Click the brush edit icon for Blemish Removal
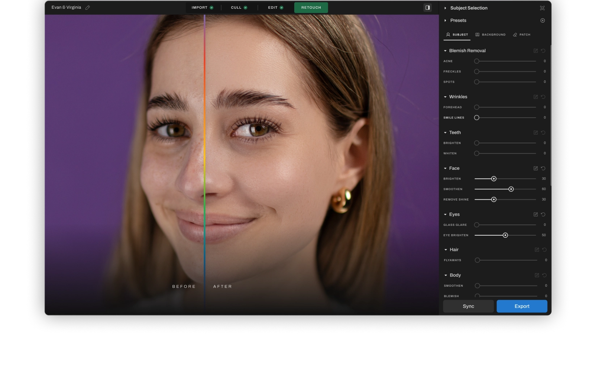595x367 pixels. click(536, 51)
